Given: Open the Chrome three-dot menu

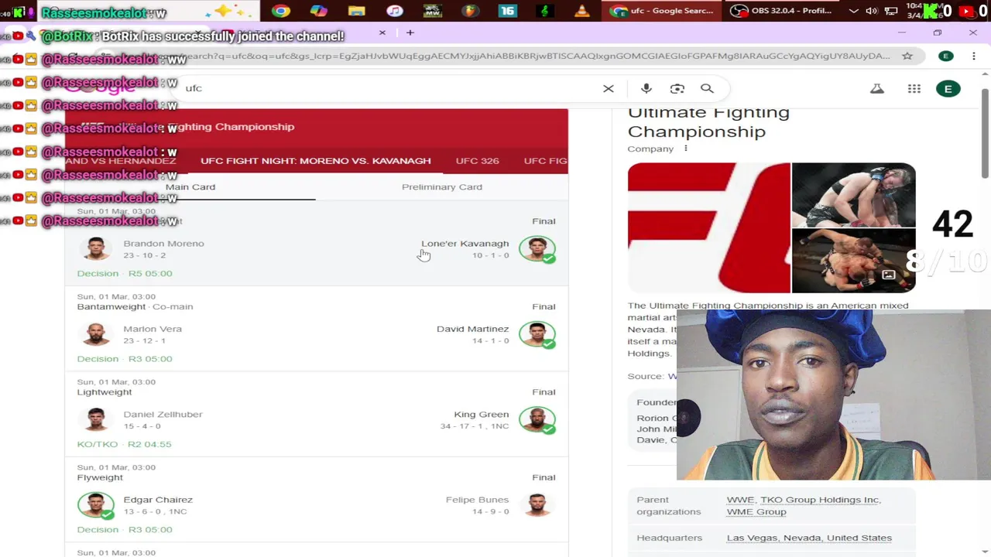Looking at the screenshot, I should coord(974,56).
